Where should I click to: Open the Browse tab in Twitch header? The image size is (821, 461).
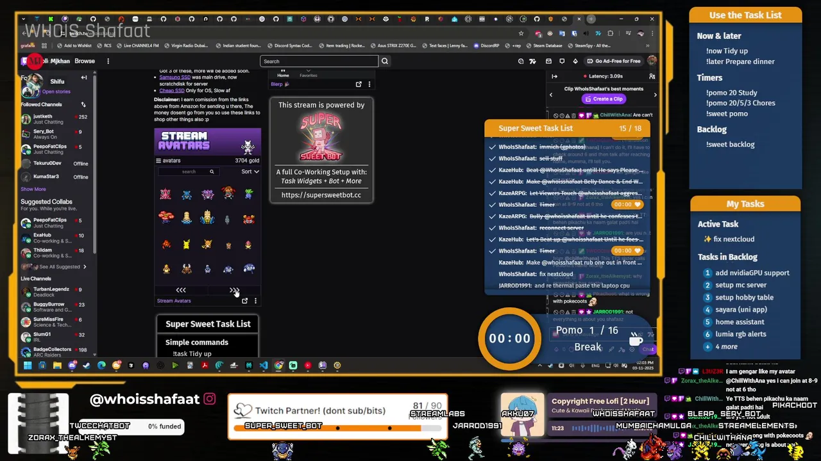pos(85,61)
